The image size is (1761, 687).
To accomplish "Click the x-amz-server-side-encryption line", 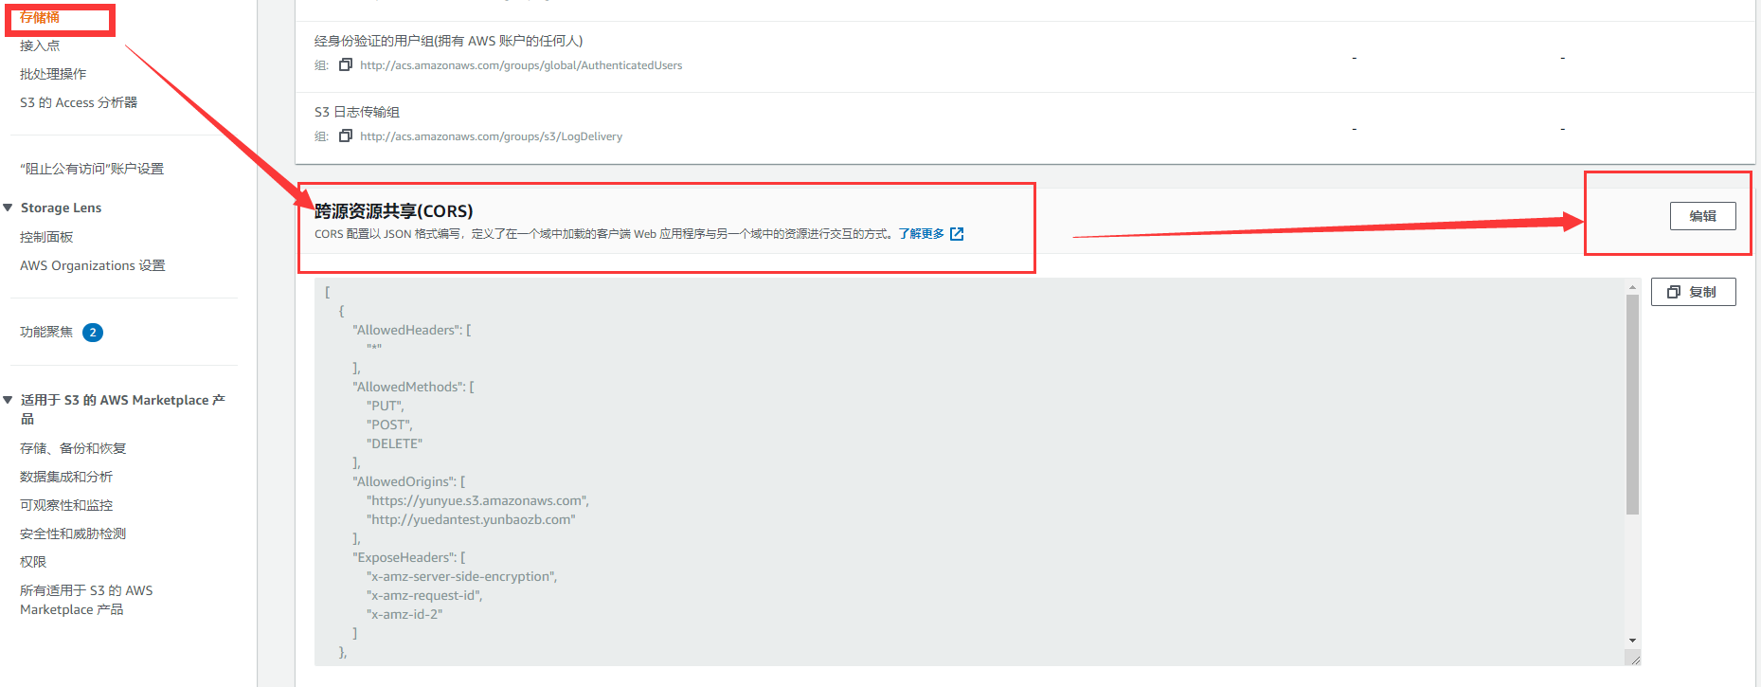I will point(462,576).
